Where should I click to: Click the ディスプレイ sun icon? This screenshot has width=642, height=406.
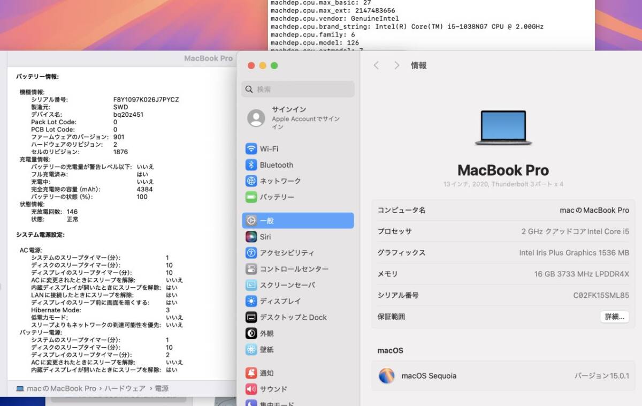pyautogui.click(x=251, y=301)
